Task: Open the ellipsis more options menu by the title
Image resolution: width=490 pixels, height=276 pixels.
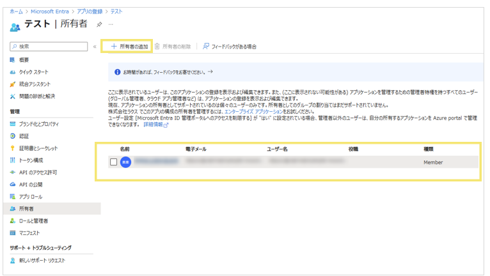Action: pyautogui.click(x=111, y=24)
